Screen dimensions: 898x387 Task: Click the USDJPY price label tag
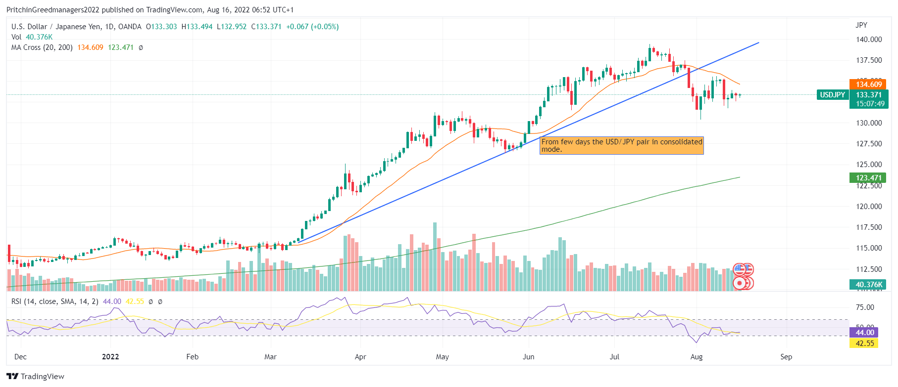pyautogui.click(x=833, y=95)
